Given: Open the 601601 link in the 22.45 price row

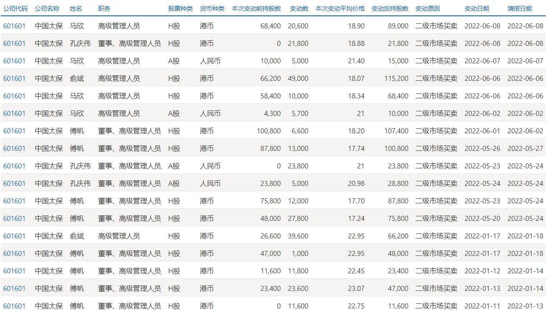Looking at the screenshot, I should click(14, 271).
